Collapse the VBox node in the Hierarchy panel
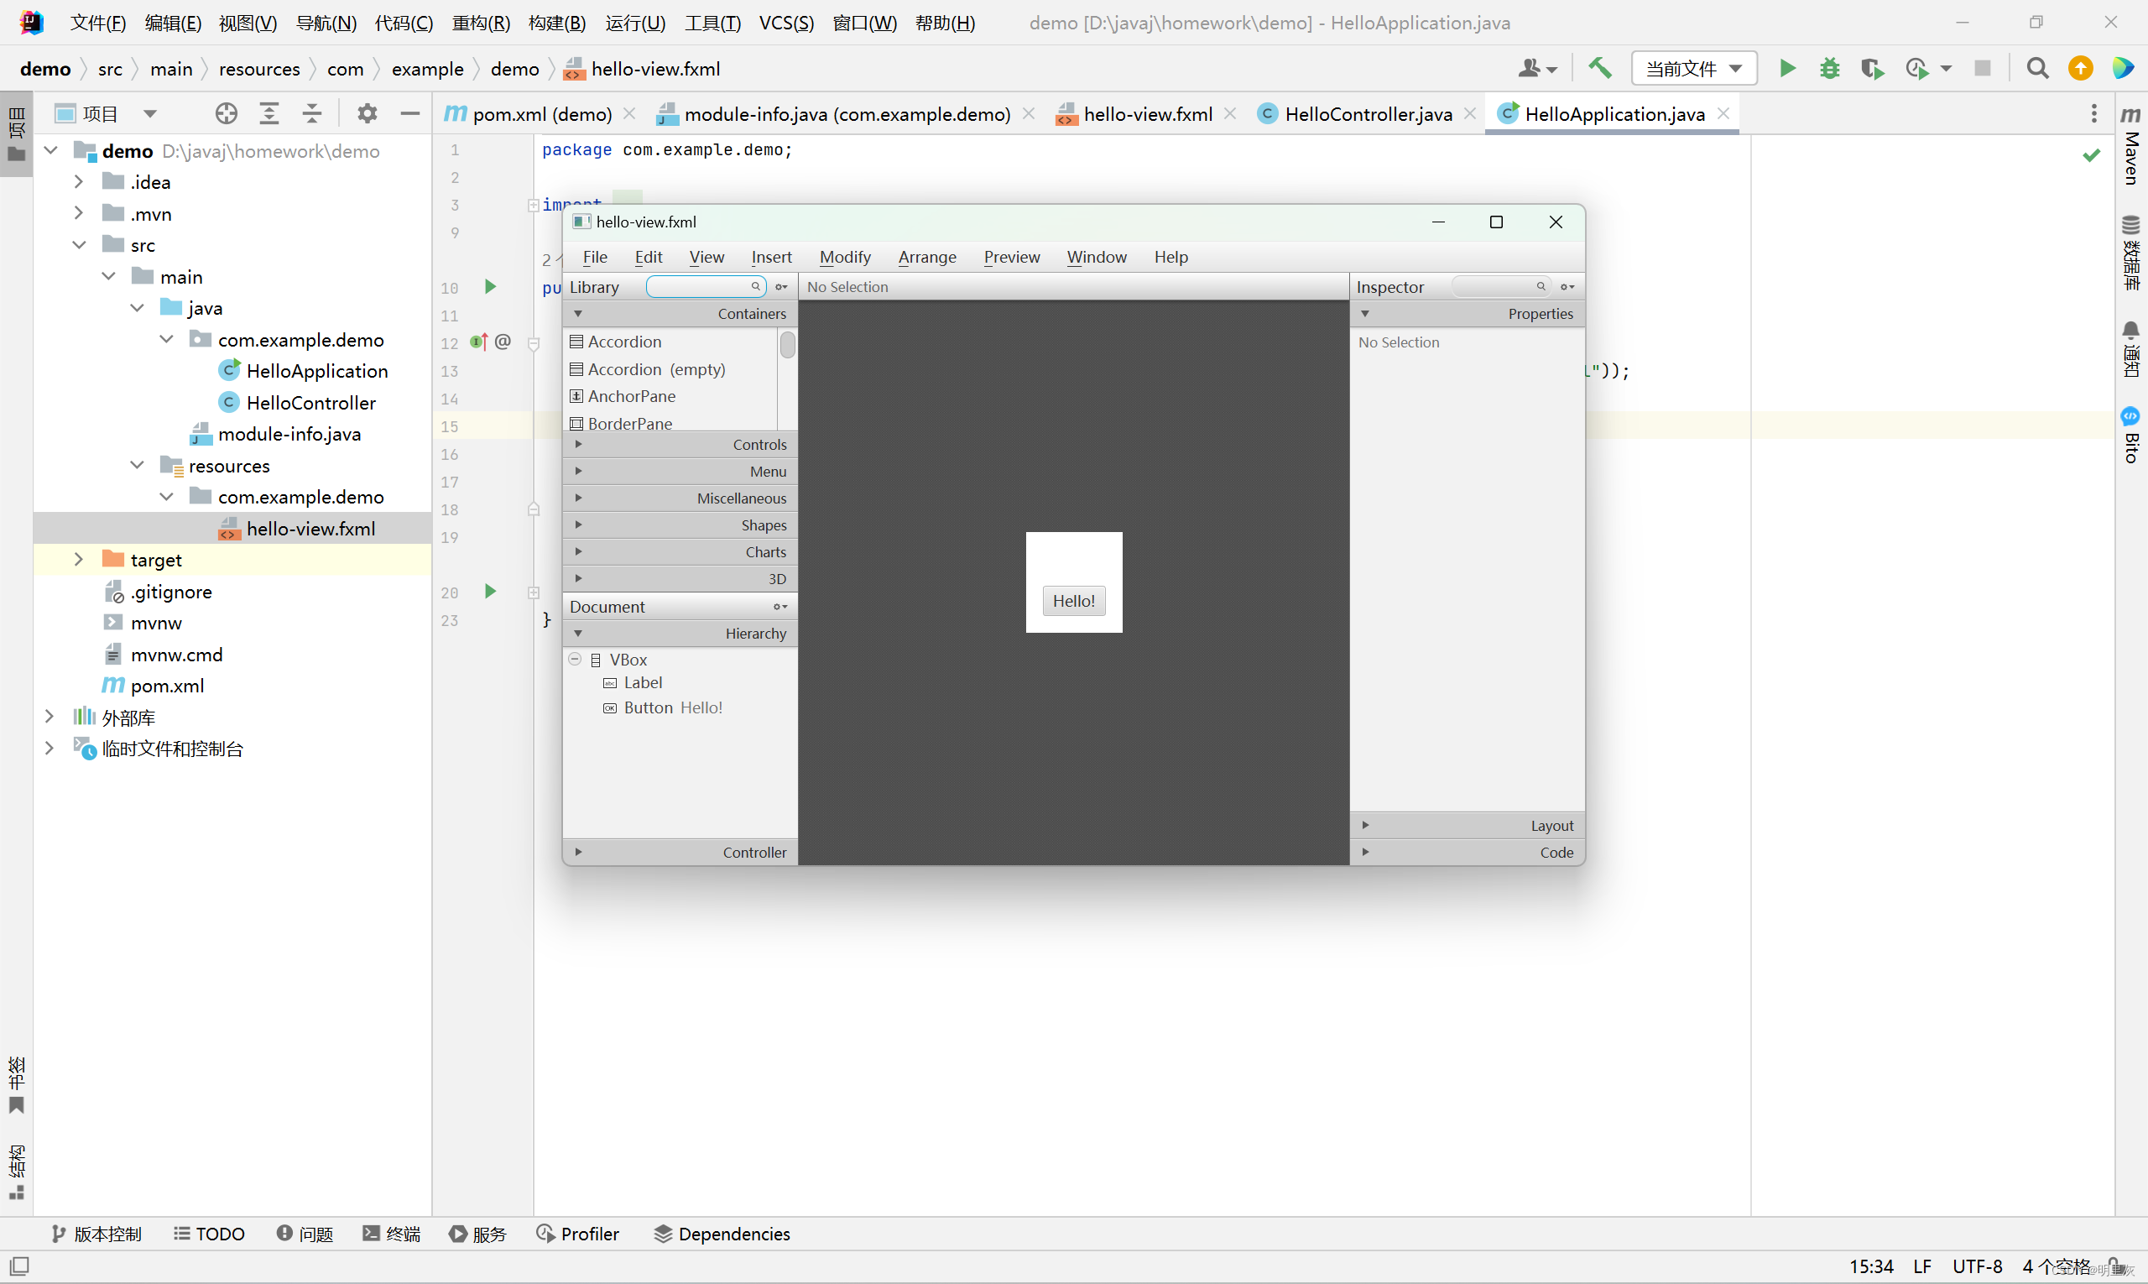 574,659
